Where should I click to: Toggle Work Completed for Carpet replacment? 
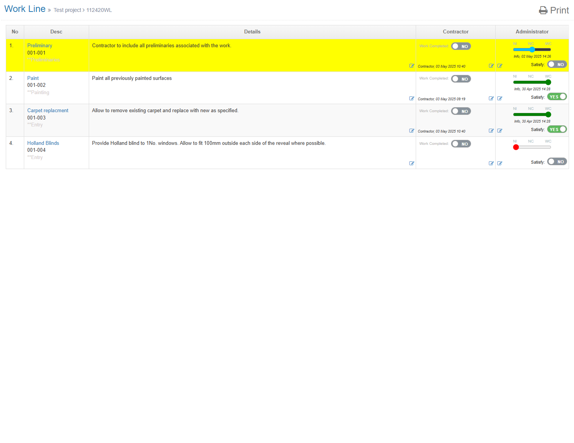(x=461, y=111)
